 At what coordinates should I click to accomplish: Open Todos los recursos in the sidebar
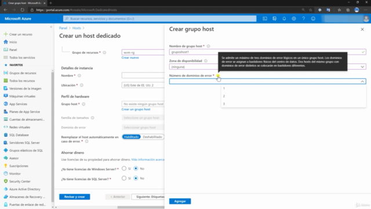tap(22, 81)
